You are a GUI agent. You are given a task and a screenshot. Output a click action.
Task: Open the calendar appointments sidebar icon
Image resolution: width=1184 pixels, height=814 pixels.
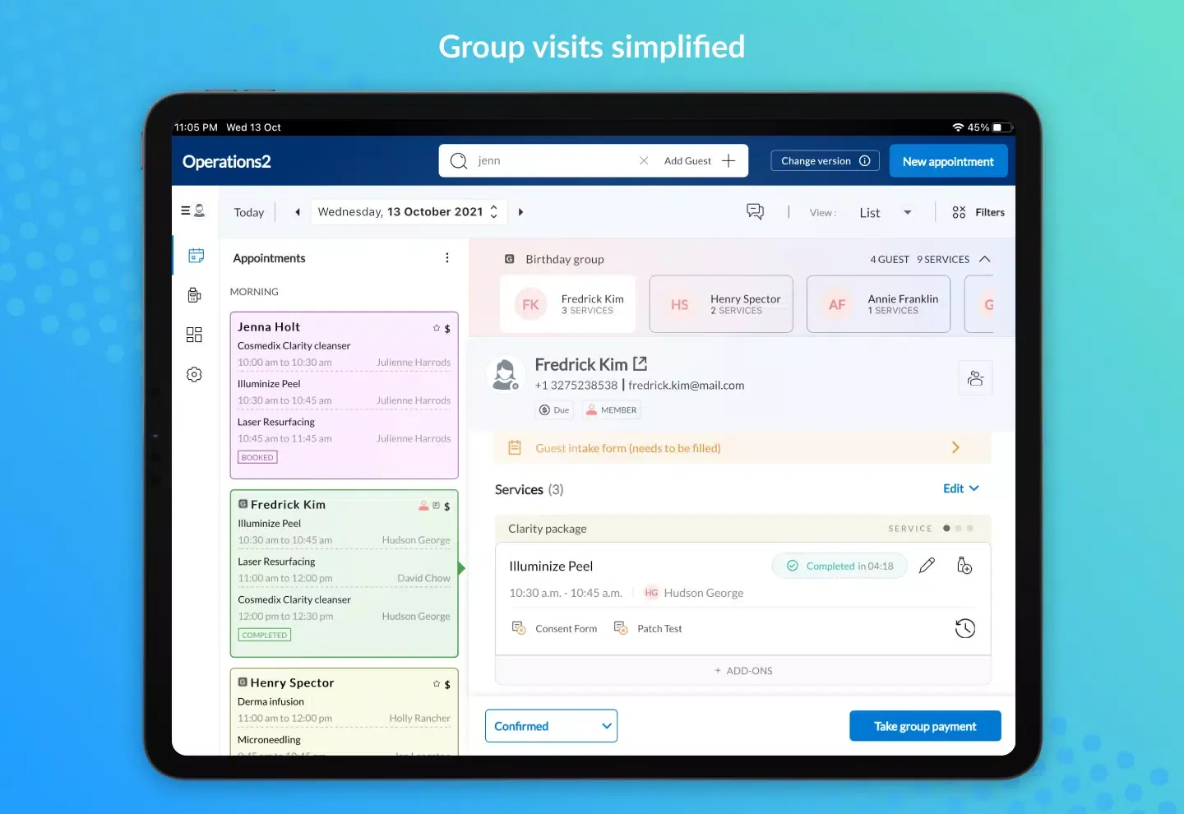(x=196, y=256)
